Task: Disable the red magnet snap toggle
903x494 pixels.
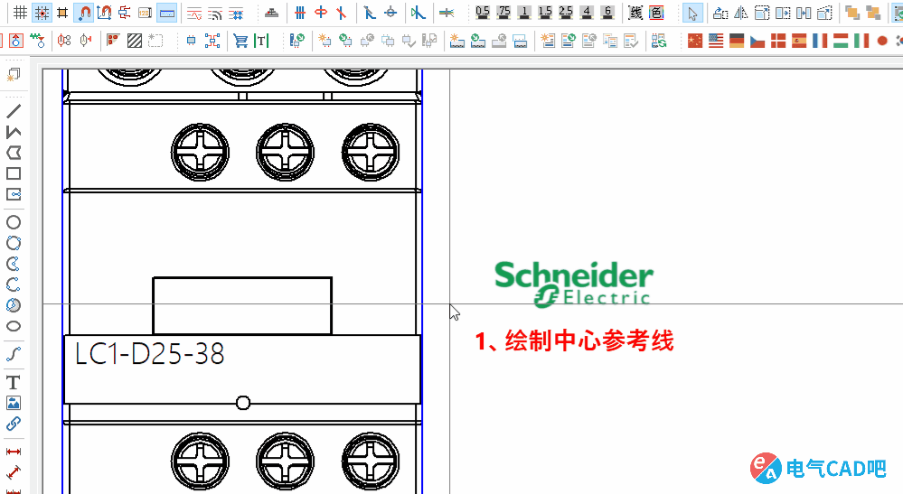Action: [x=84, y=13]
